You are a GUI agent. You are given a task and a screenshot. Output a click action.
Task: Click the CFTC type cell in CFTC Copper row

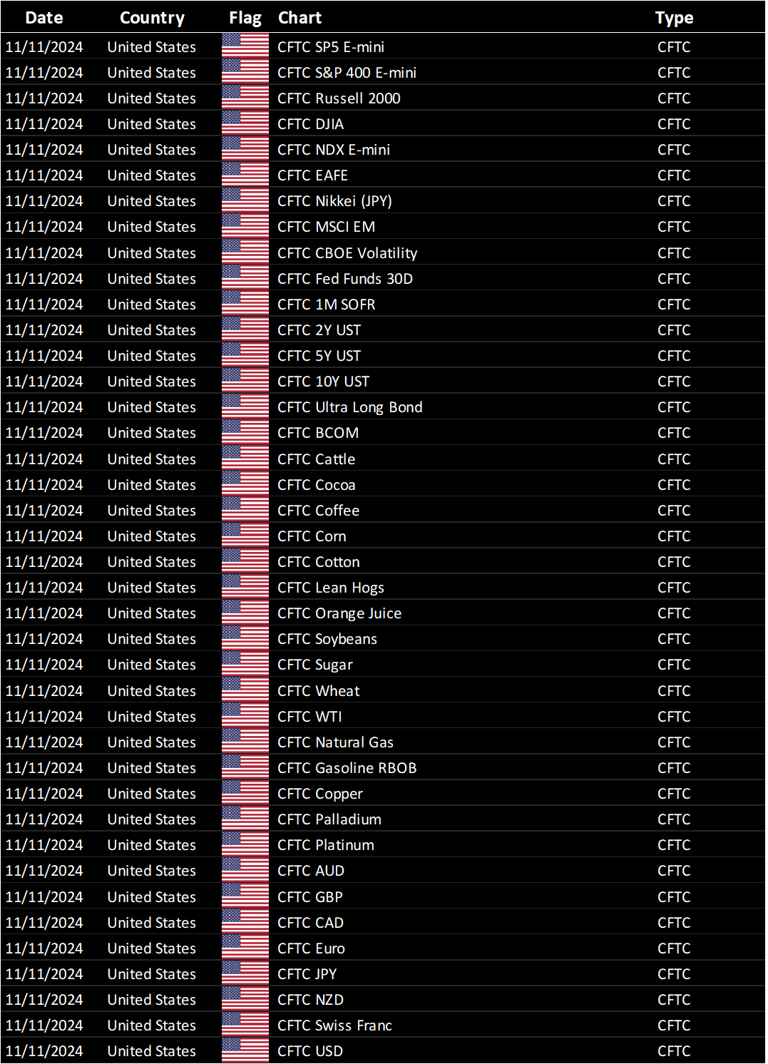tap(674, 793)
